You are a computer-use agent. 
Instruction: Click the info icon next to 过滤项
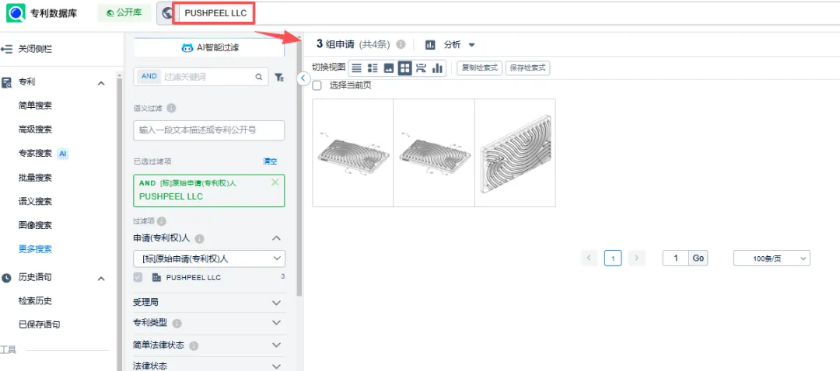click(162, 221)
